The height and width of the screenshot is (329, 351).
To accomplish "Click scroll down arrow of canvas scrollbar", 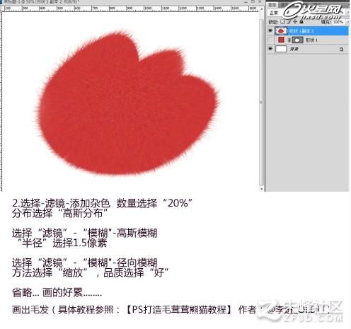I will (262, 189).
